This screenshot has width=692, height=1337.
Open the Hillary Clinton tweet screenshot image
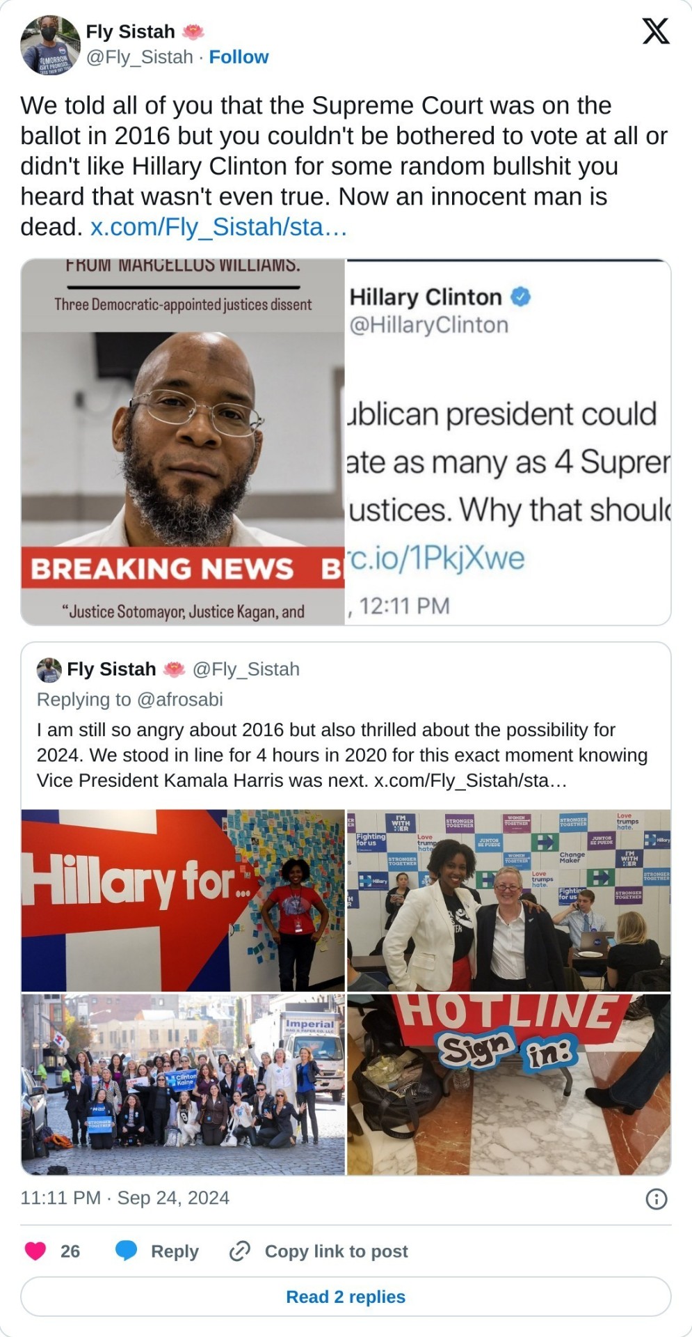coord(508,442)
